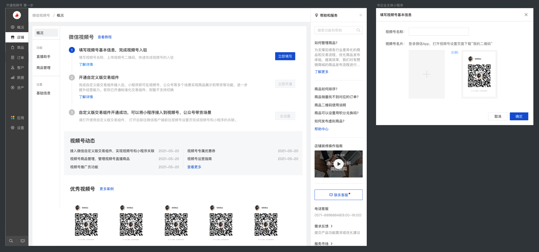The width and height of the screenshot is (539, 252).
Task: Open 商品如何排序? help topic
Action: [x=326, y=89]
